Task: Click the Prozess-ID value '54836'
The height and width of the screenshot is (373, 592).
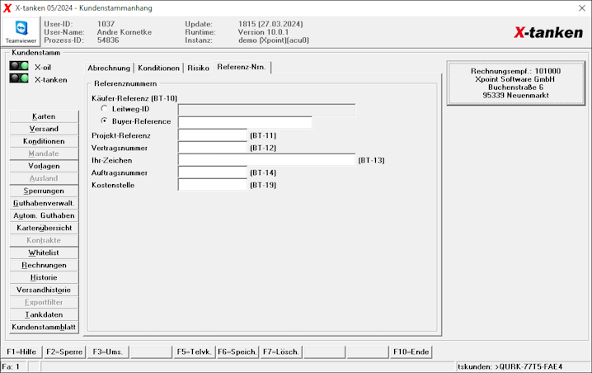Action: pyautogui.click(x=108, y=40)
